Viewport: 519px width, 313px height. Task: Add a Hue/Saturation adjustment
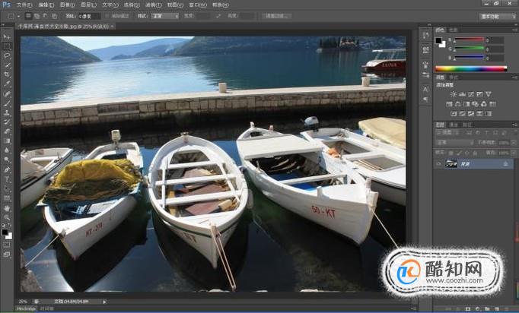pyautogui.click(x=449, y=104)
